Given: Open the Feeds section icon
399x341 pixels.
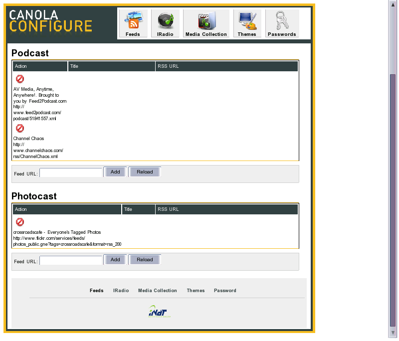Looking at the screenshot, I should 133,23.
